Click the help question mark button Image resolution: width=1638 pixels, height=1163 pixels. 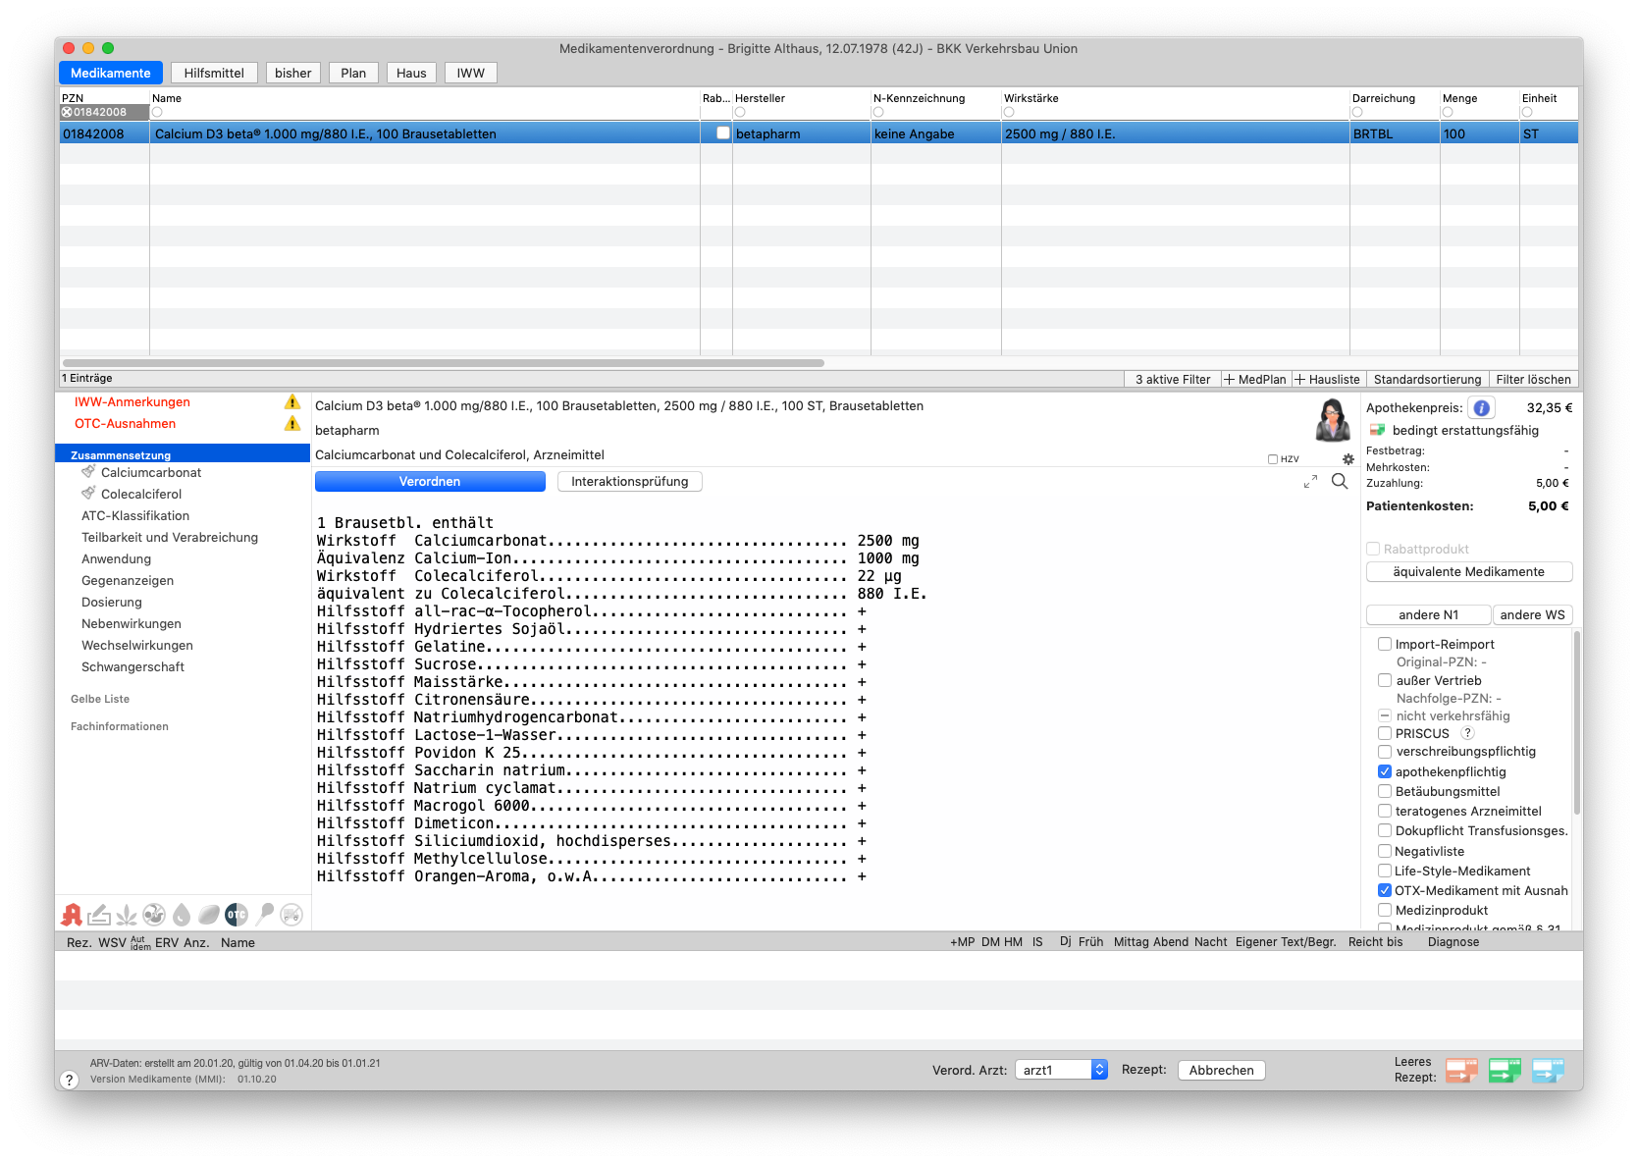coord(69,1080)
